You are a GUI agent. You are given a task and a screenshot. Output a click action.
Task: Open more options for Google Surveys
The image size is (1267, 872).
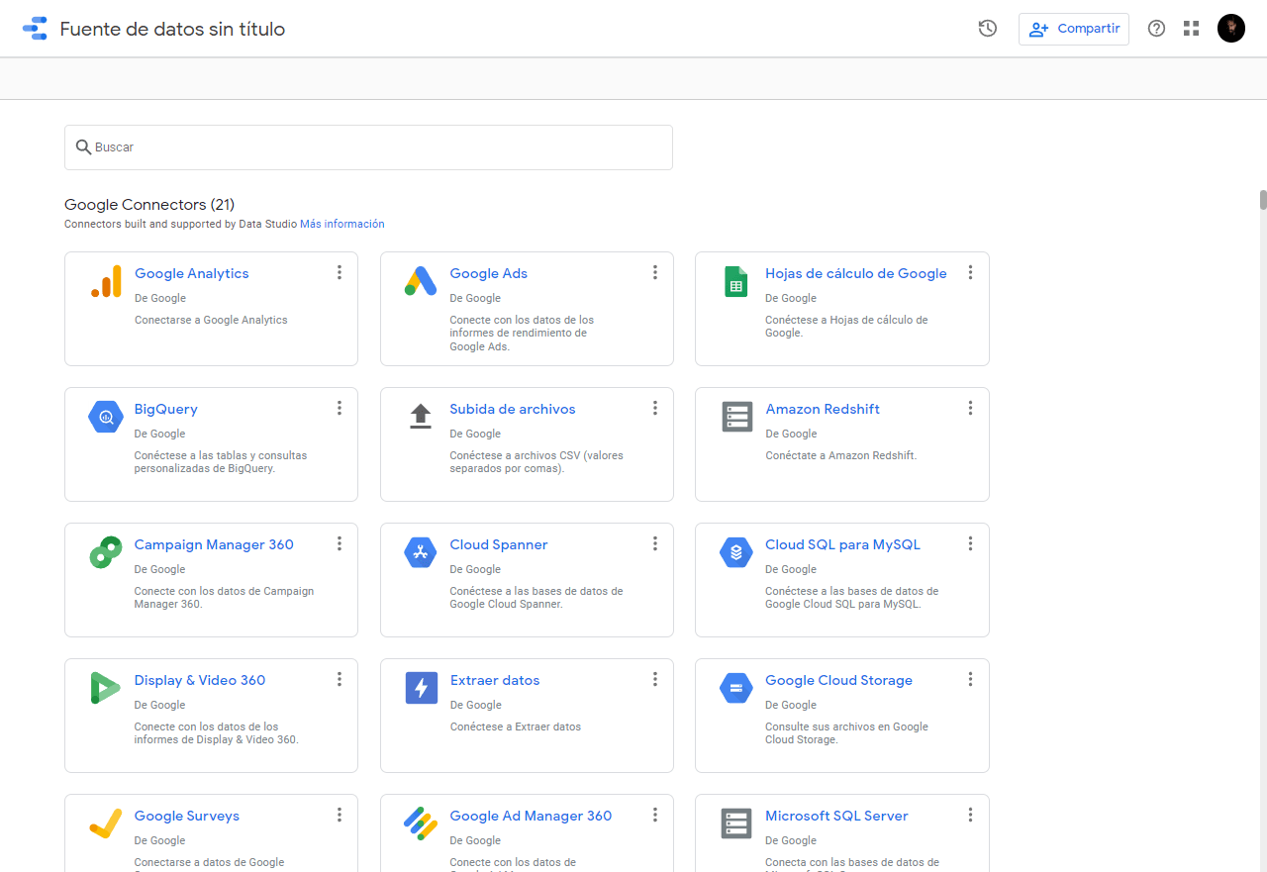pos(340,815)
